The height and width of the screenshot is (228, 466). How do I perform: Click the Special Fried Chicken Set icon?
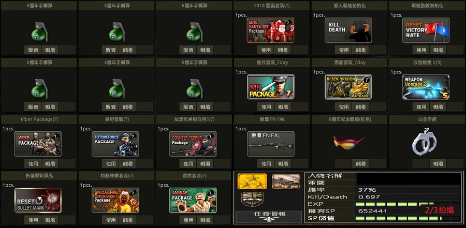pyautogui.click(x=115, y=201)
